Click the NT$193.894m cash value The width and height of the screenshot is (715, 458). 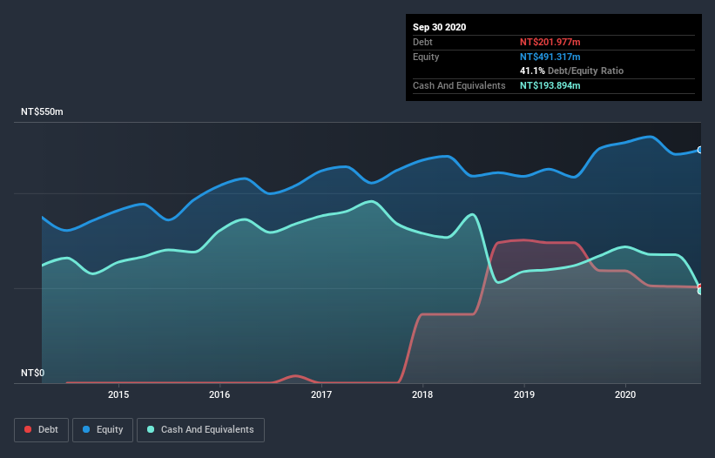click(x=550, y=85)
